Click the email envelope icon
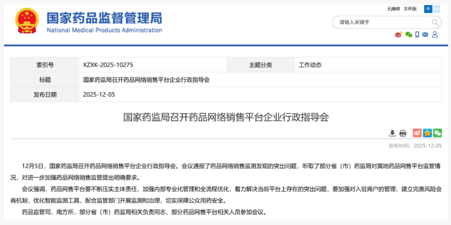Viewport: 451px width, 225px height. click(x=426, y=35)
